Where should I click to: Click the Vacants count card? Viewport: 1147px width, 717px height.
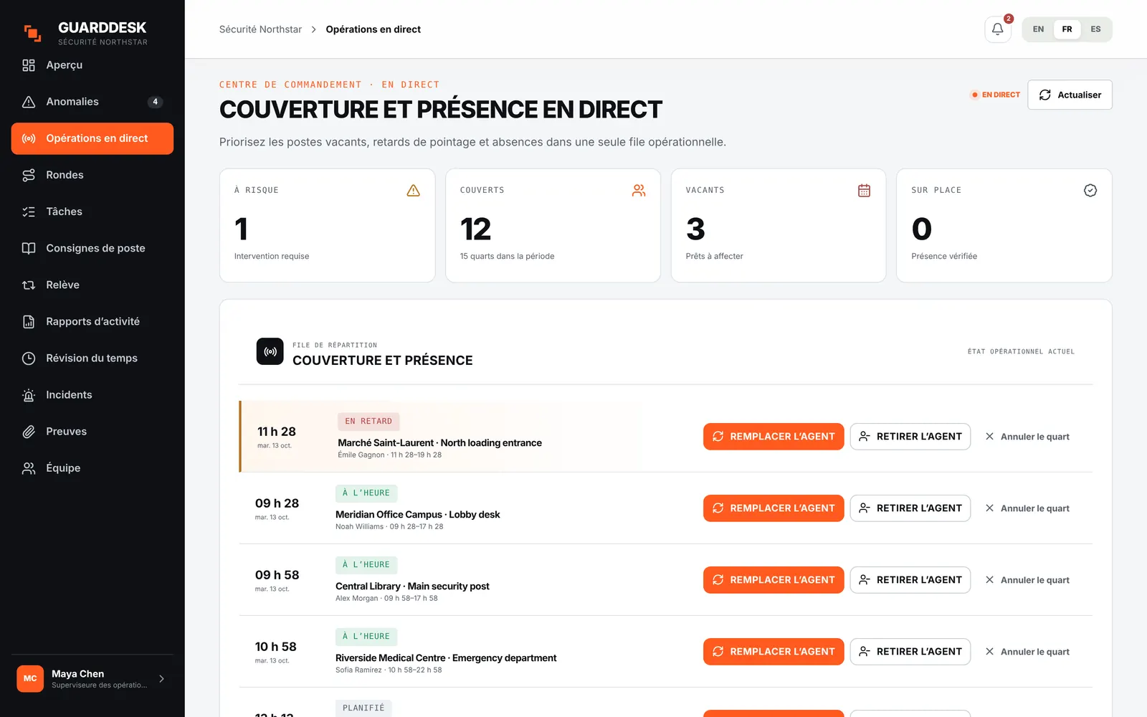tap(779, 225)
